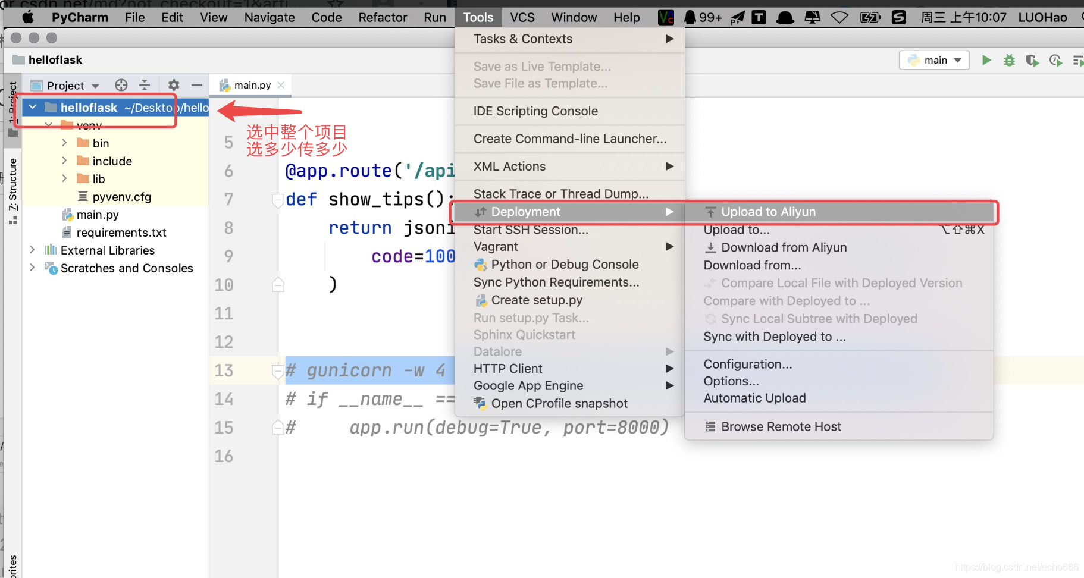This screenshot has height=578, width=1084.
Task: Select Sync Python Requirements...
Action: (569, 282)
